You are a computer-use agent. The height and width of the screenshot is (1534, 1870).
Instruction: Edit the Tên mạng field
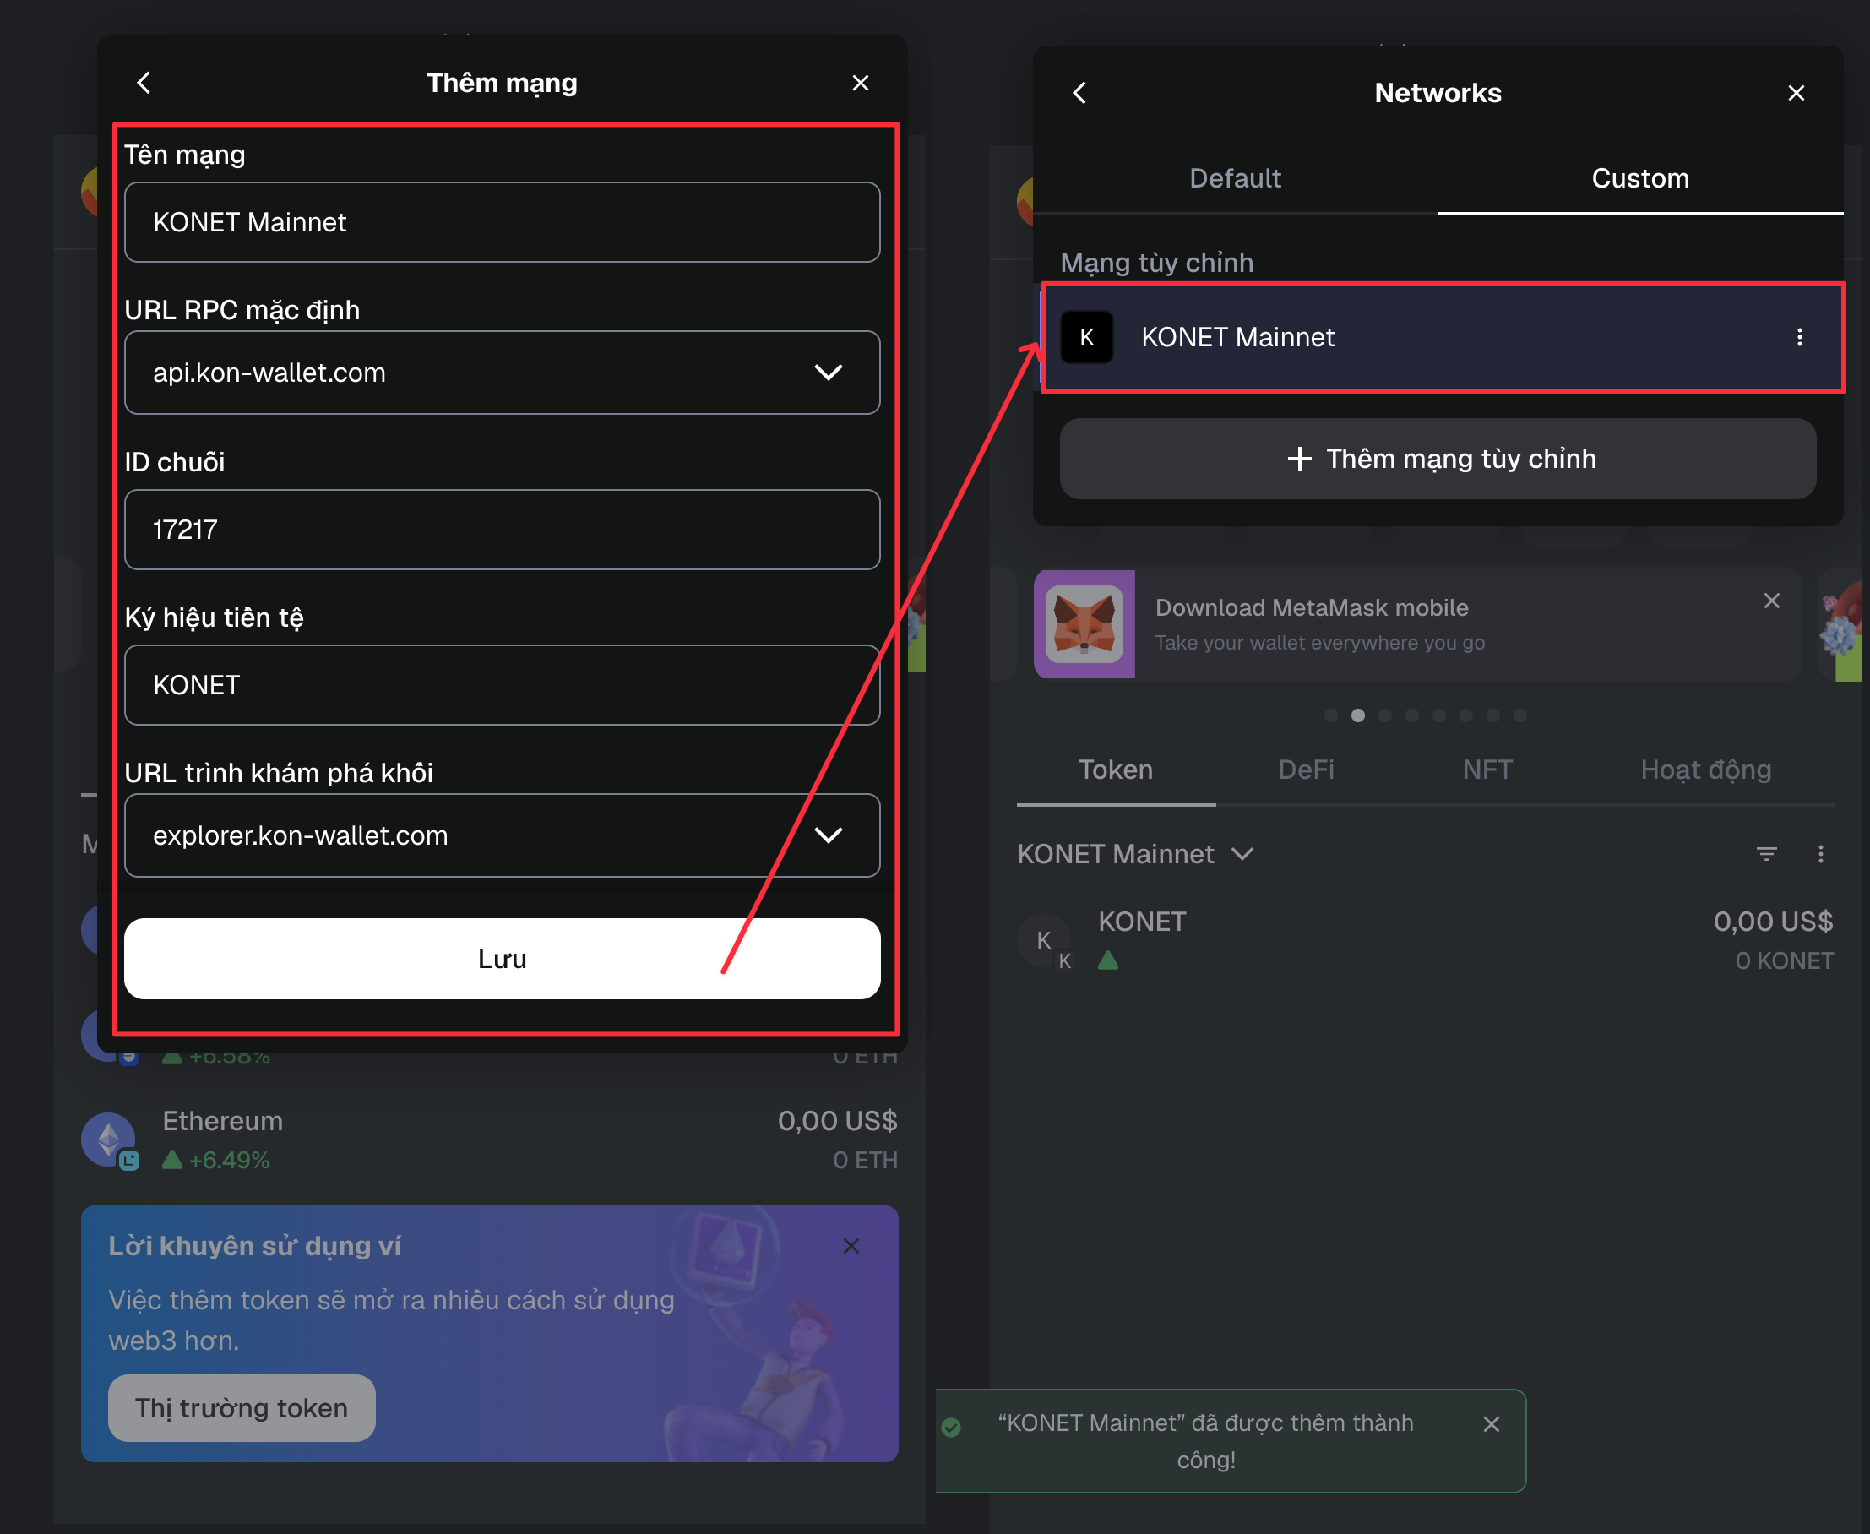click(502, 222)
